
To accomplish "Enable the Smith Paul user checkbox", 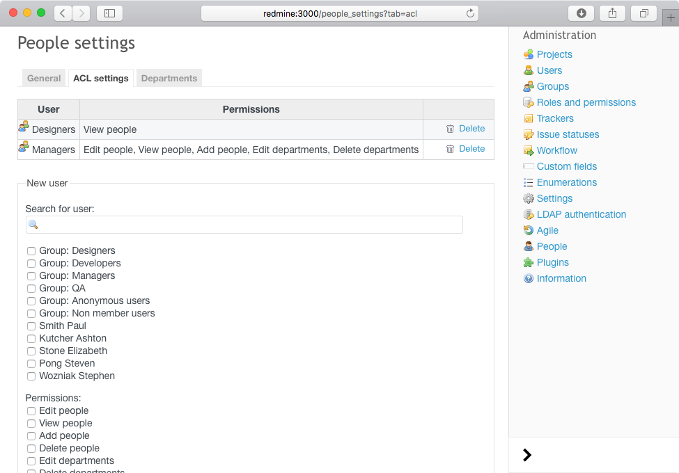I will click(x=31, y=326).
